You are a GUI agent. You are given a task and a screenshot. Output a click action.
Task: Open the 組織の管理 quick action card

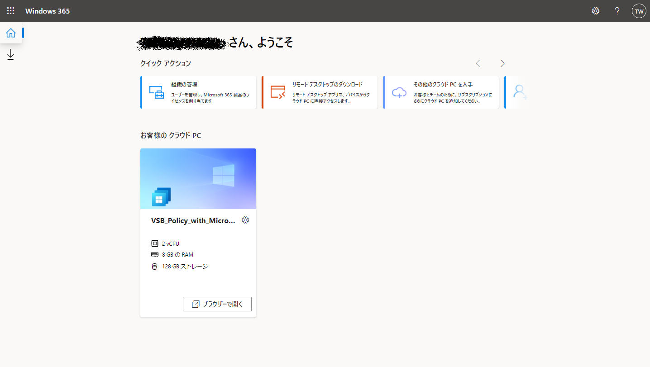click(x=198, y=92)
